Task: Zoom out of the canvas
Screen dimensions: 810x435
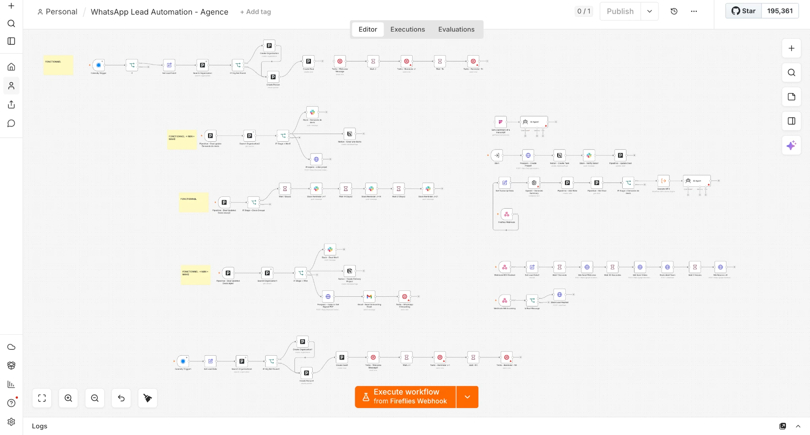Action: pos(95,398)
